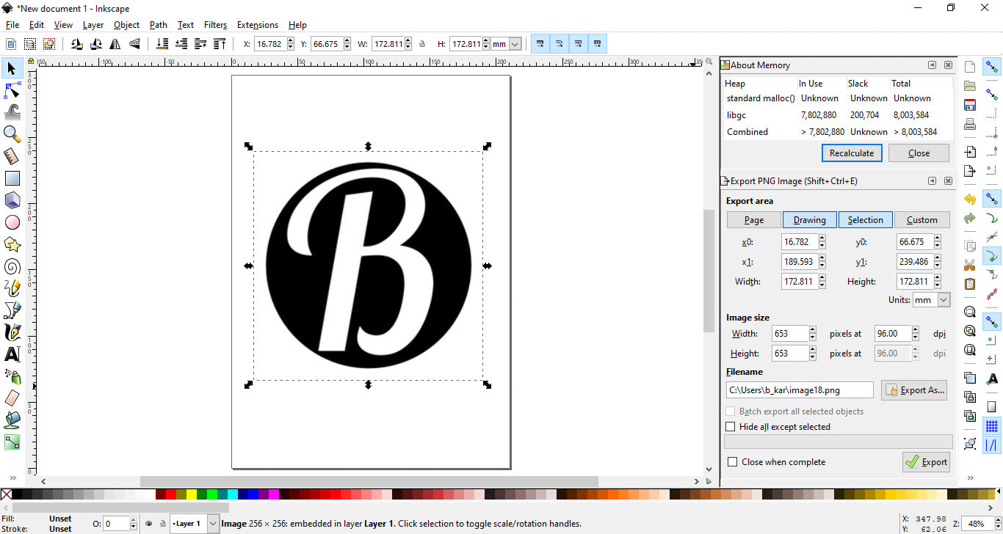Select the Node editing tool
This screenshot has width=1003, height=534.
click(x=12, y=90)
